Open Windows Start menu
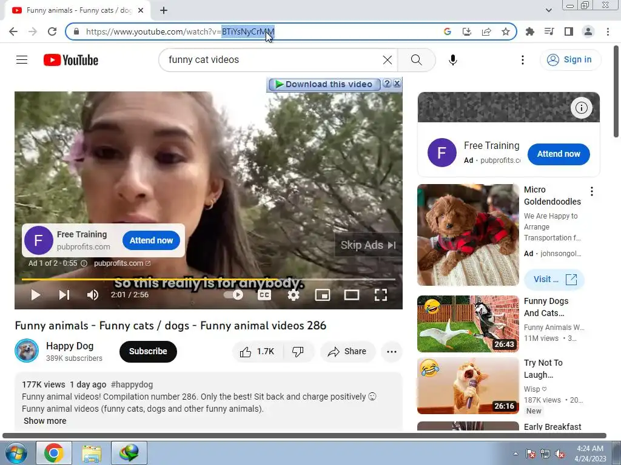 (16, 453)
